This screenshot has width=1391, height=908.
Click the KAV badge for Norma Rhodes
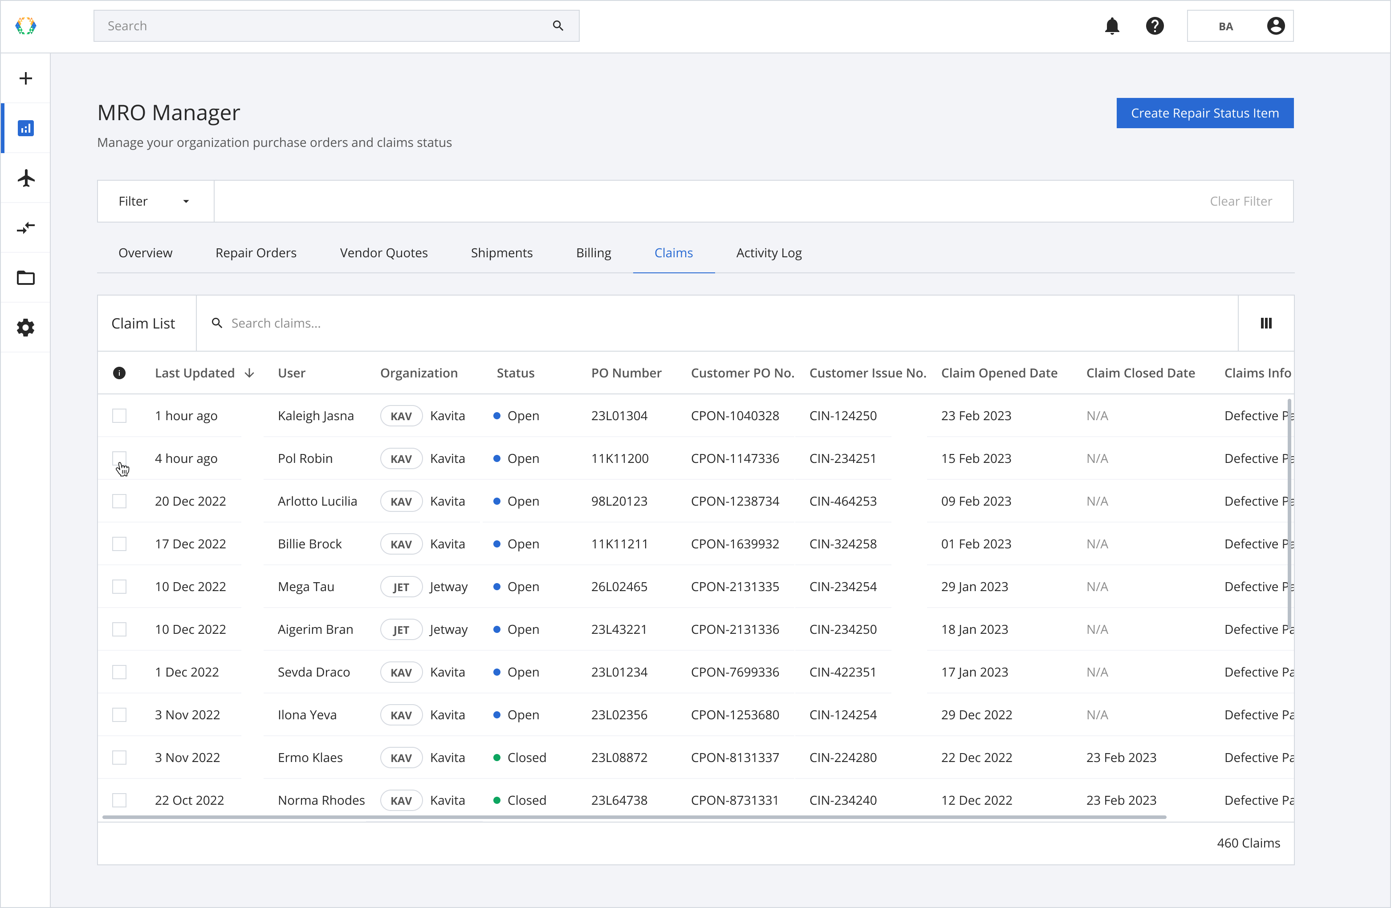[401, 800]
